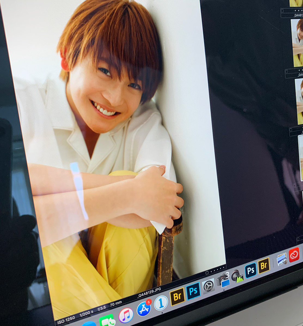Open the camera with mountain photo icon
The height and width of the screenshot is (326, 303).
pyautogui.click(x=237, y=276)
